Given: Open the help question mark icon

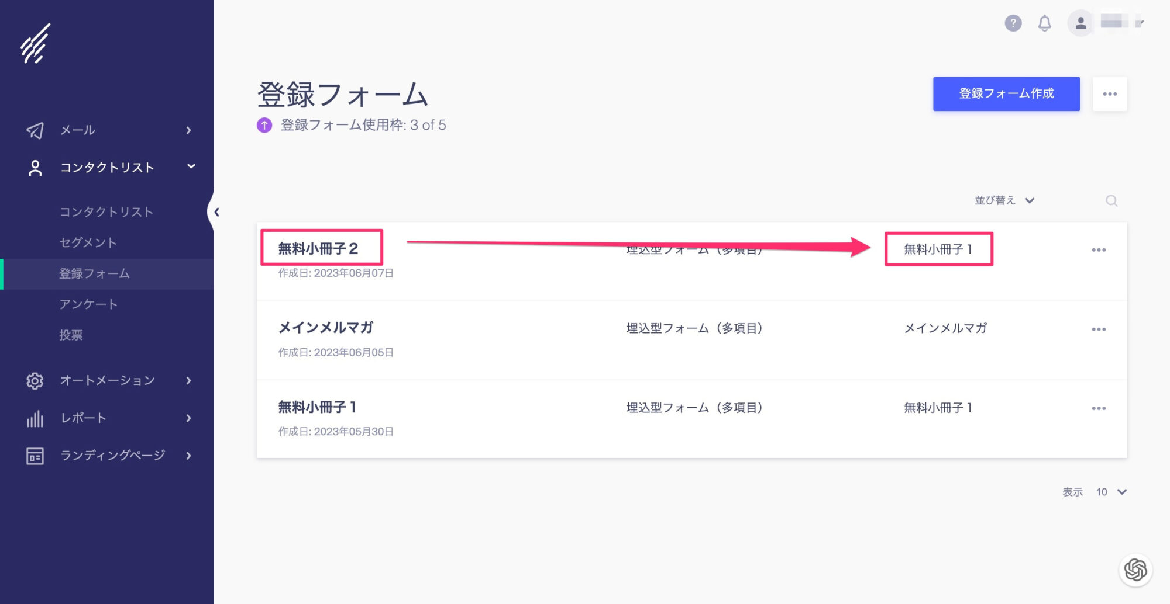Looking at the screenshot, I should [x=1013, y=23].
